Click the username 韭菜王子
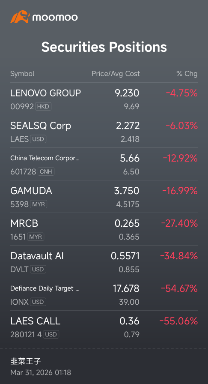This screenshot has width=208, height=384. [25, 361]
